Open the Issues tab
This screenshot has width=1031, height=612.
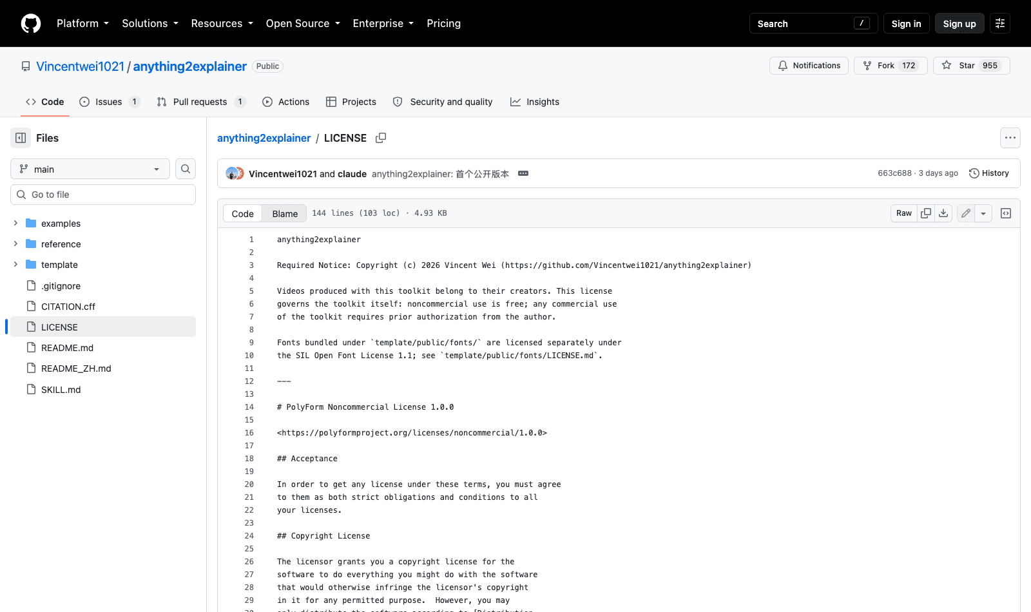(110, 102)
